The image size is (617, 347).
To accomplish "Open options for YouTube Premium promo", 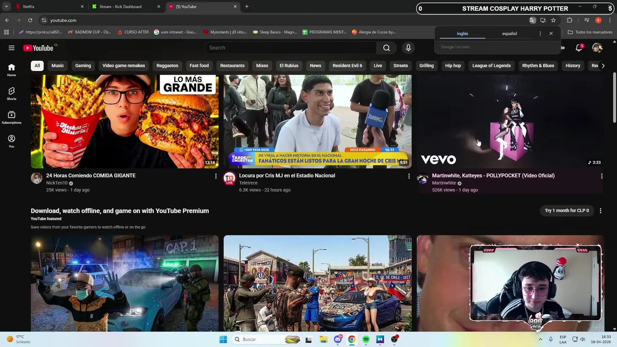I will coord(600,211).
